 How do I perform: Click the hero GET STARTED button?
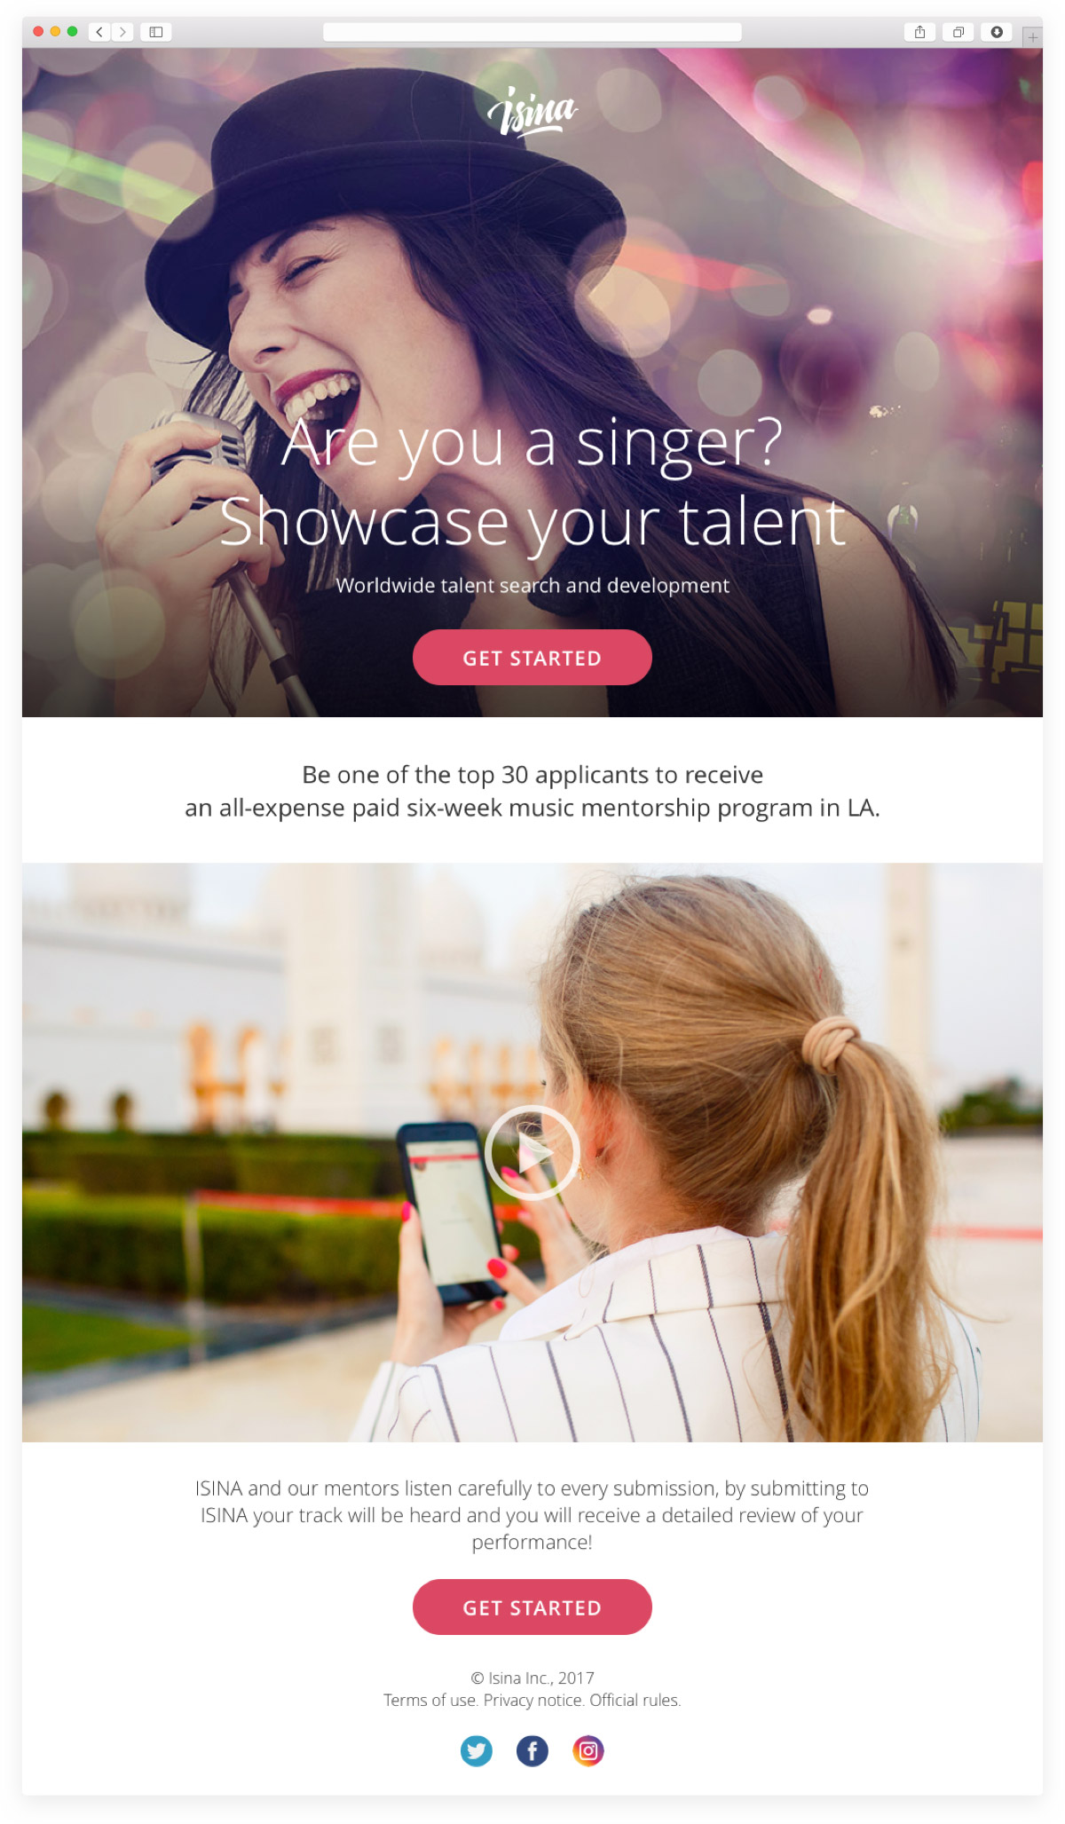pyautogui.click(x=532, y=658)
